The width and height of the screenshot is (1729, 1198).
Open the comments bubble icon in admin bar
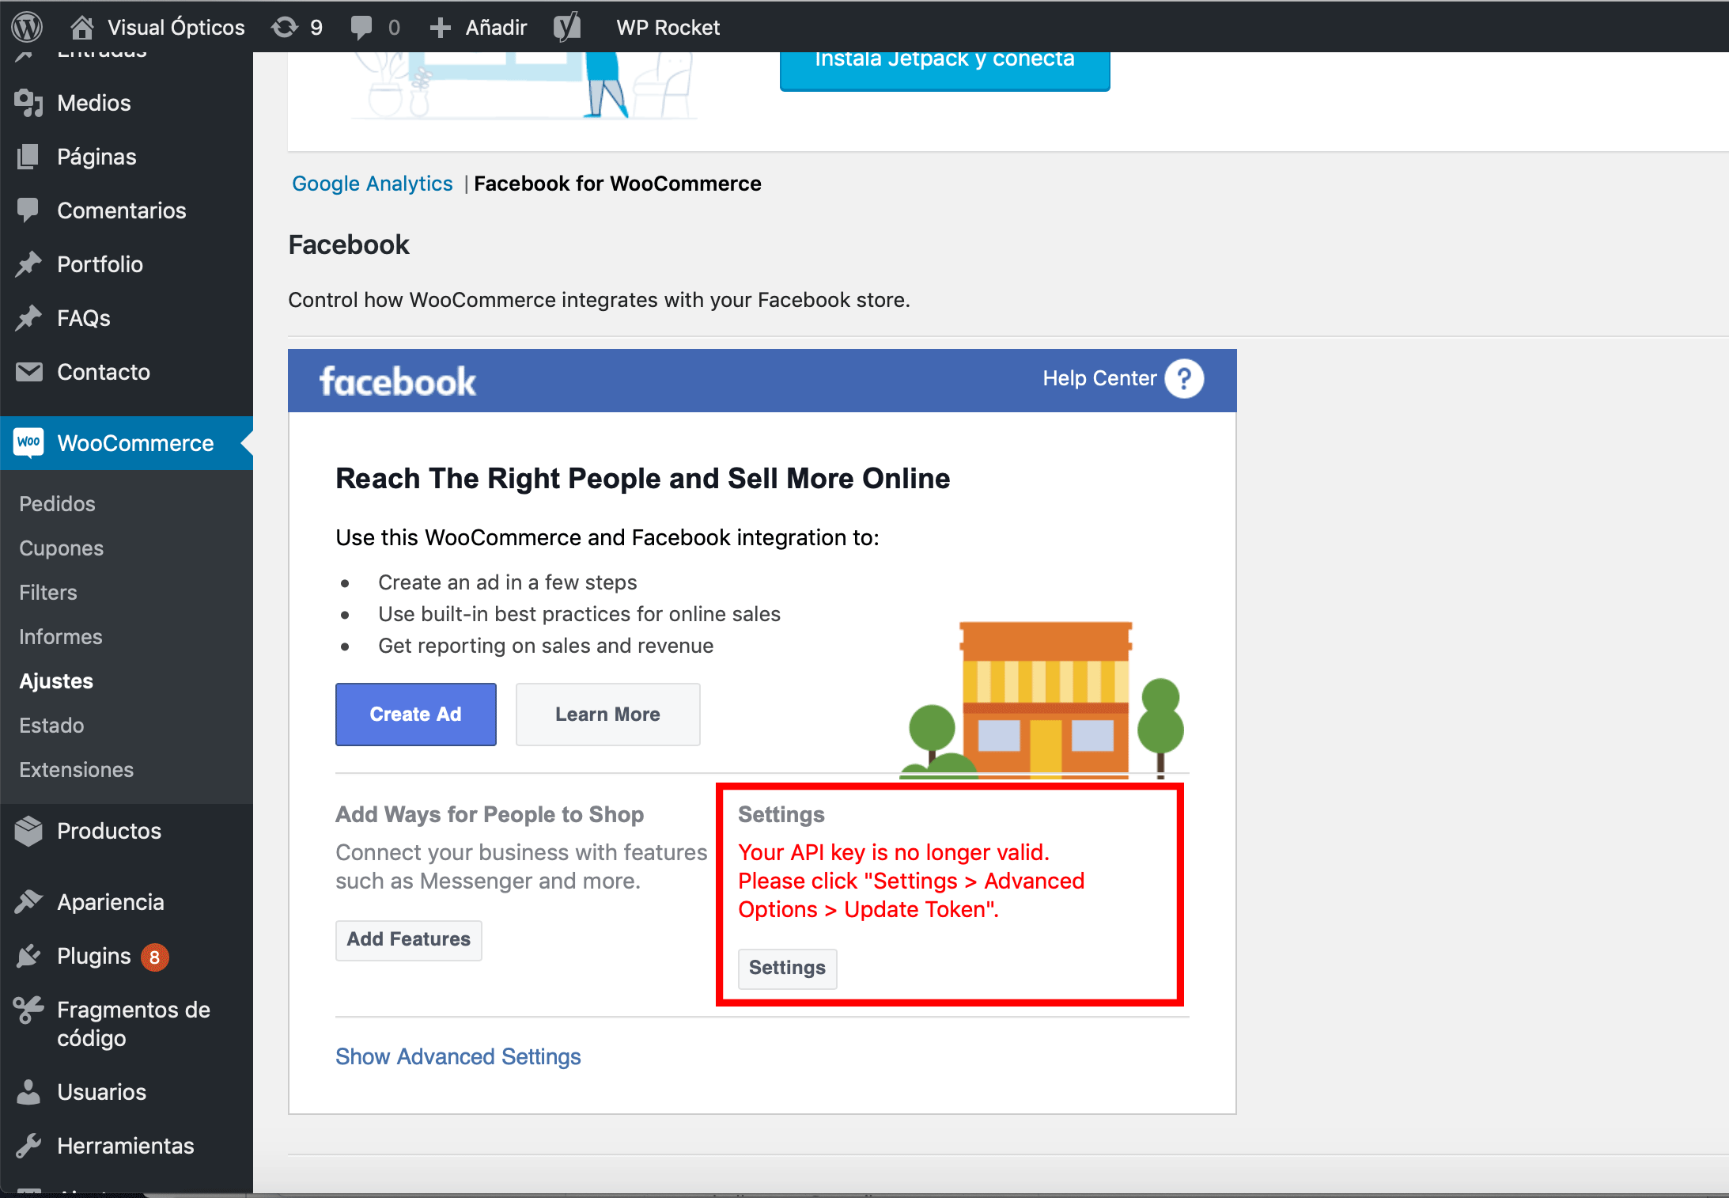pos(361,28)
